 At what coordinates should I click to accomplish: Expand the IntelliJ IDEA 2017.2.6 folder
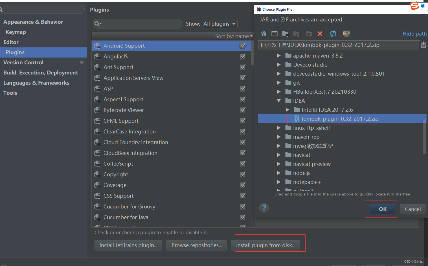pos(287,110)
